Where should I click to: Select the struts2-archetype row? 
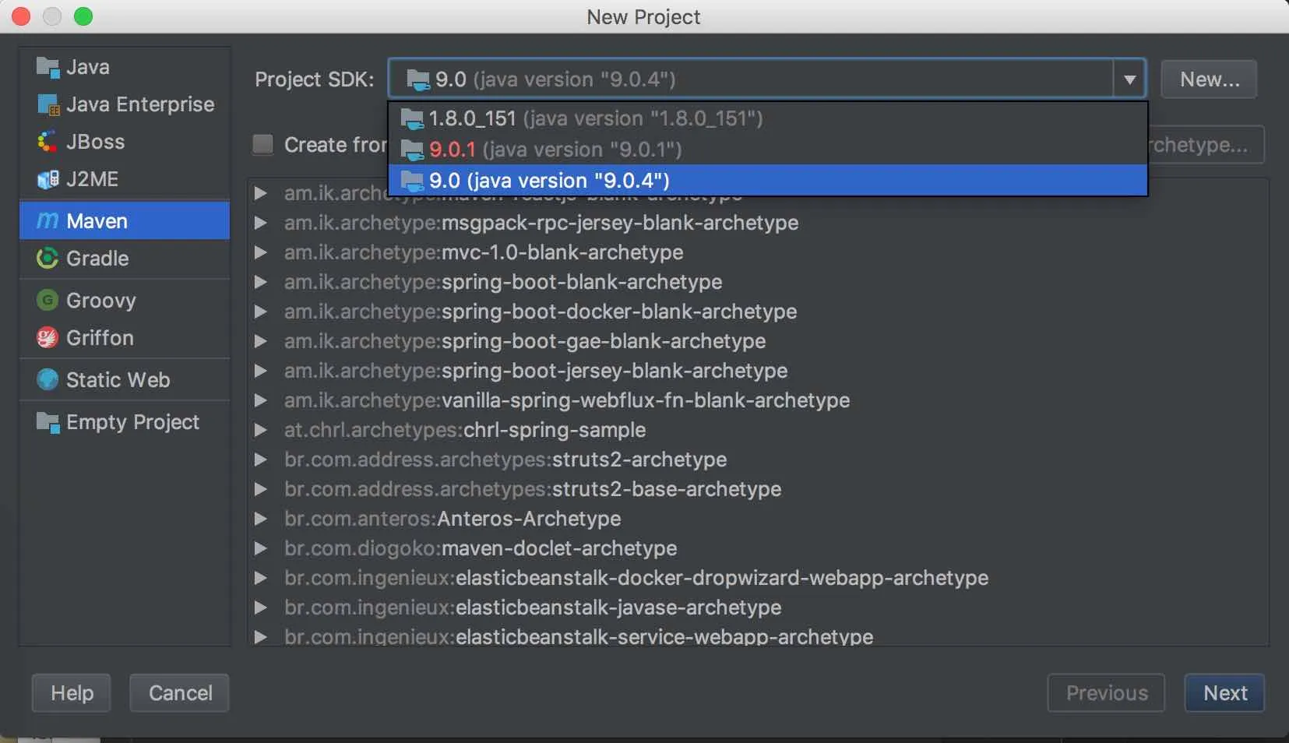759,460
